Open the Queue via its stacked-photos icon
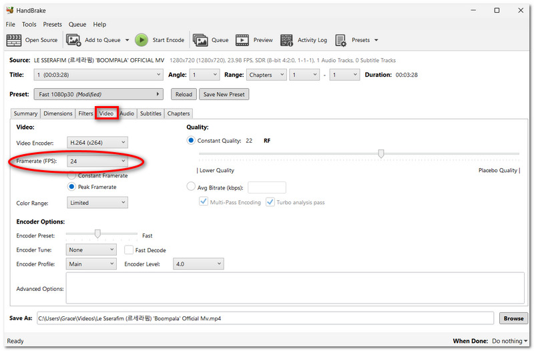Viewport: 534px width, 351px height. tap(200, 40)
